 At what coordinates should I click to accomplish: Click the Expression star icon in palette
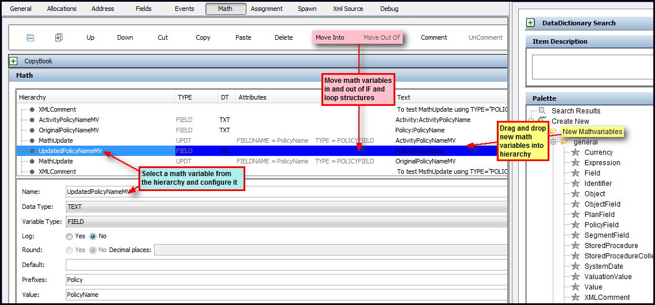click(x=576, y=162)
